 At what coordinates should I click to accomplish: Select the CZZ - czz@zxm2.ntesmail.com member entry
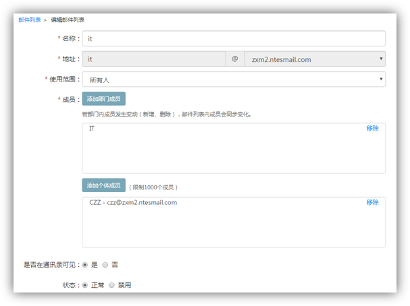tap(133, 202)
